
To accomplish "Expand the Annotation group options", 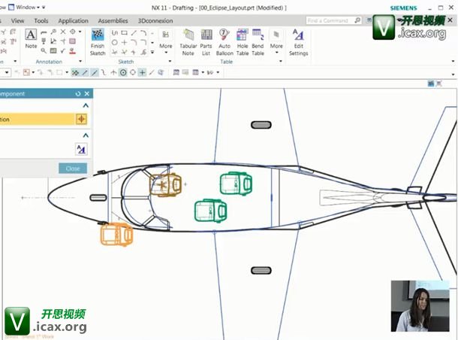I will (80, 62).
